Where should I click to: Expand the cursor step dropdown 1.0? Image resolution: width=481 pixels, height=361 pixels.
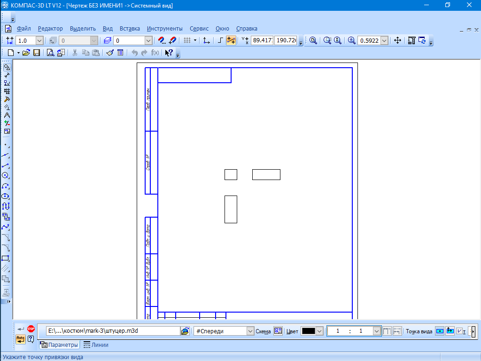point(39,40)
